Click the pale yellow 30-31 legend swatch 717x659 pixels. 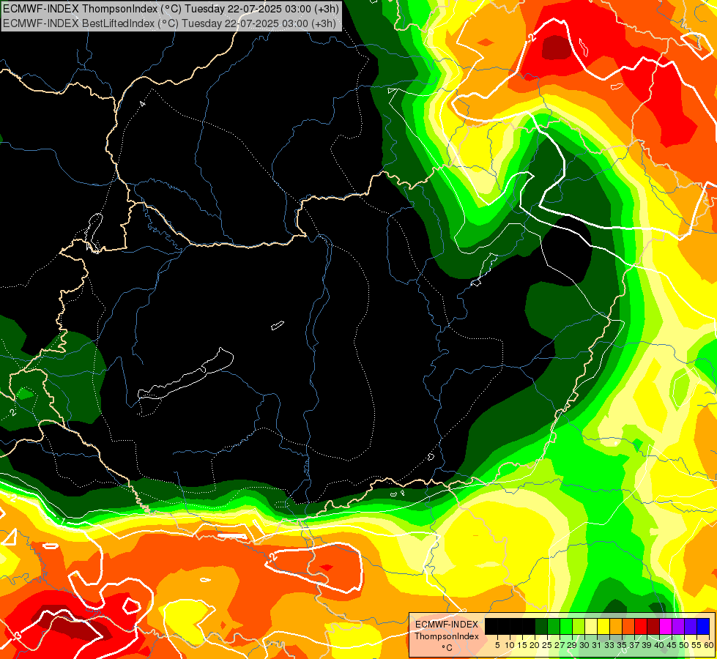click(x=591, y=626)
